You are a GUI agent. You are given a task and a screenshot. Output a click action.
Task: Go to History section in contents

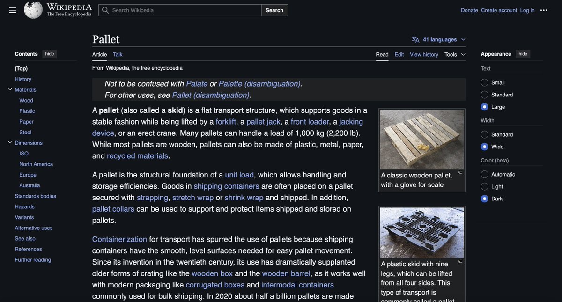23,79
